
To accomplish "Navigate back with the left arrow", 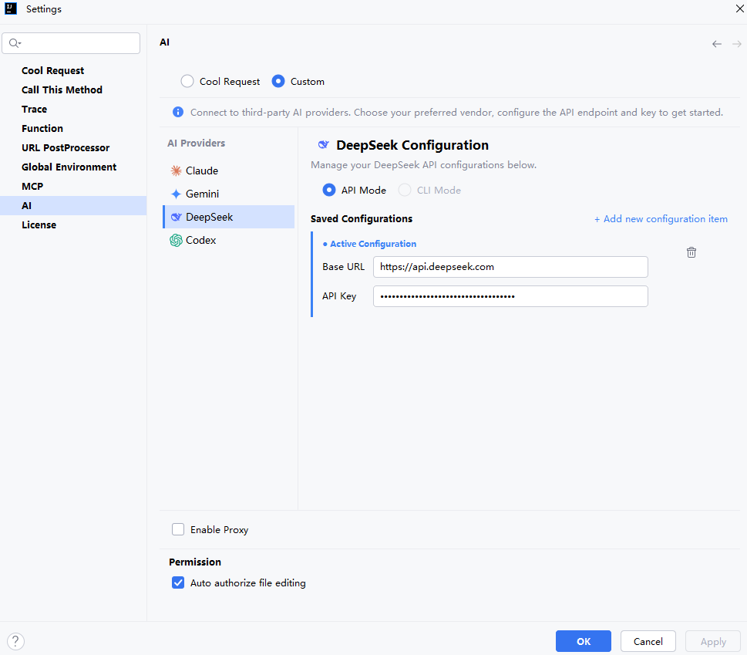I will (716, 44).
